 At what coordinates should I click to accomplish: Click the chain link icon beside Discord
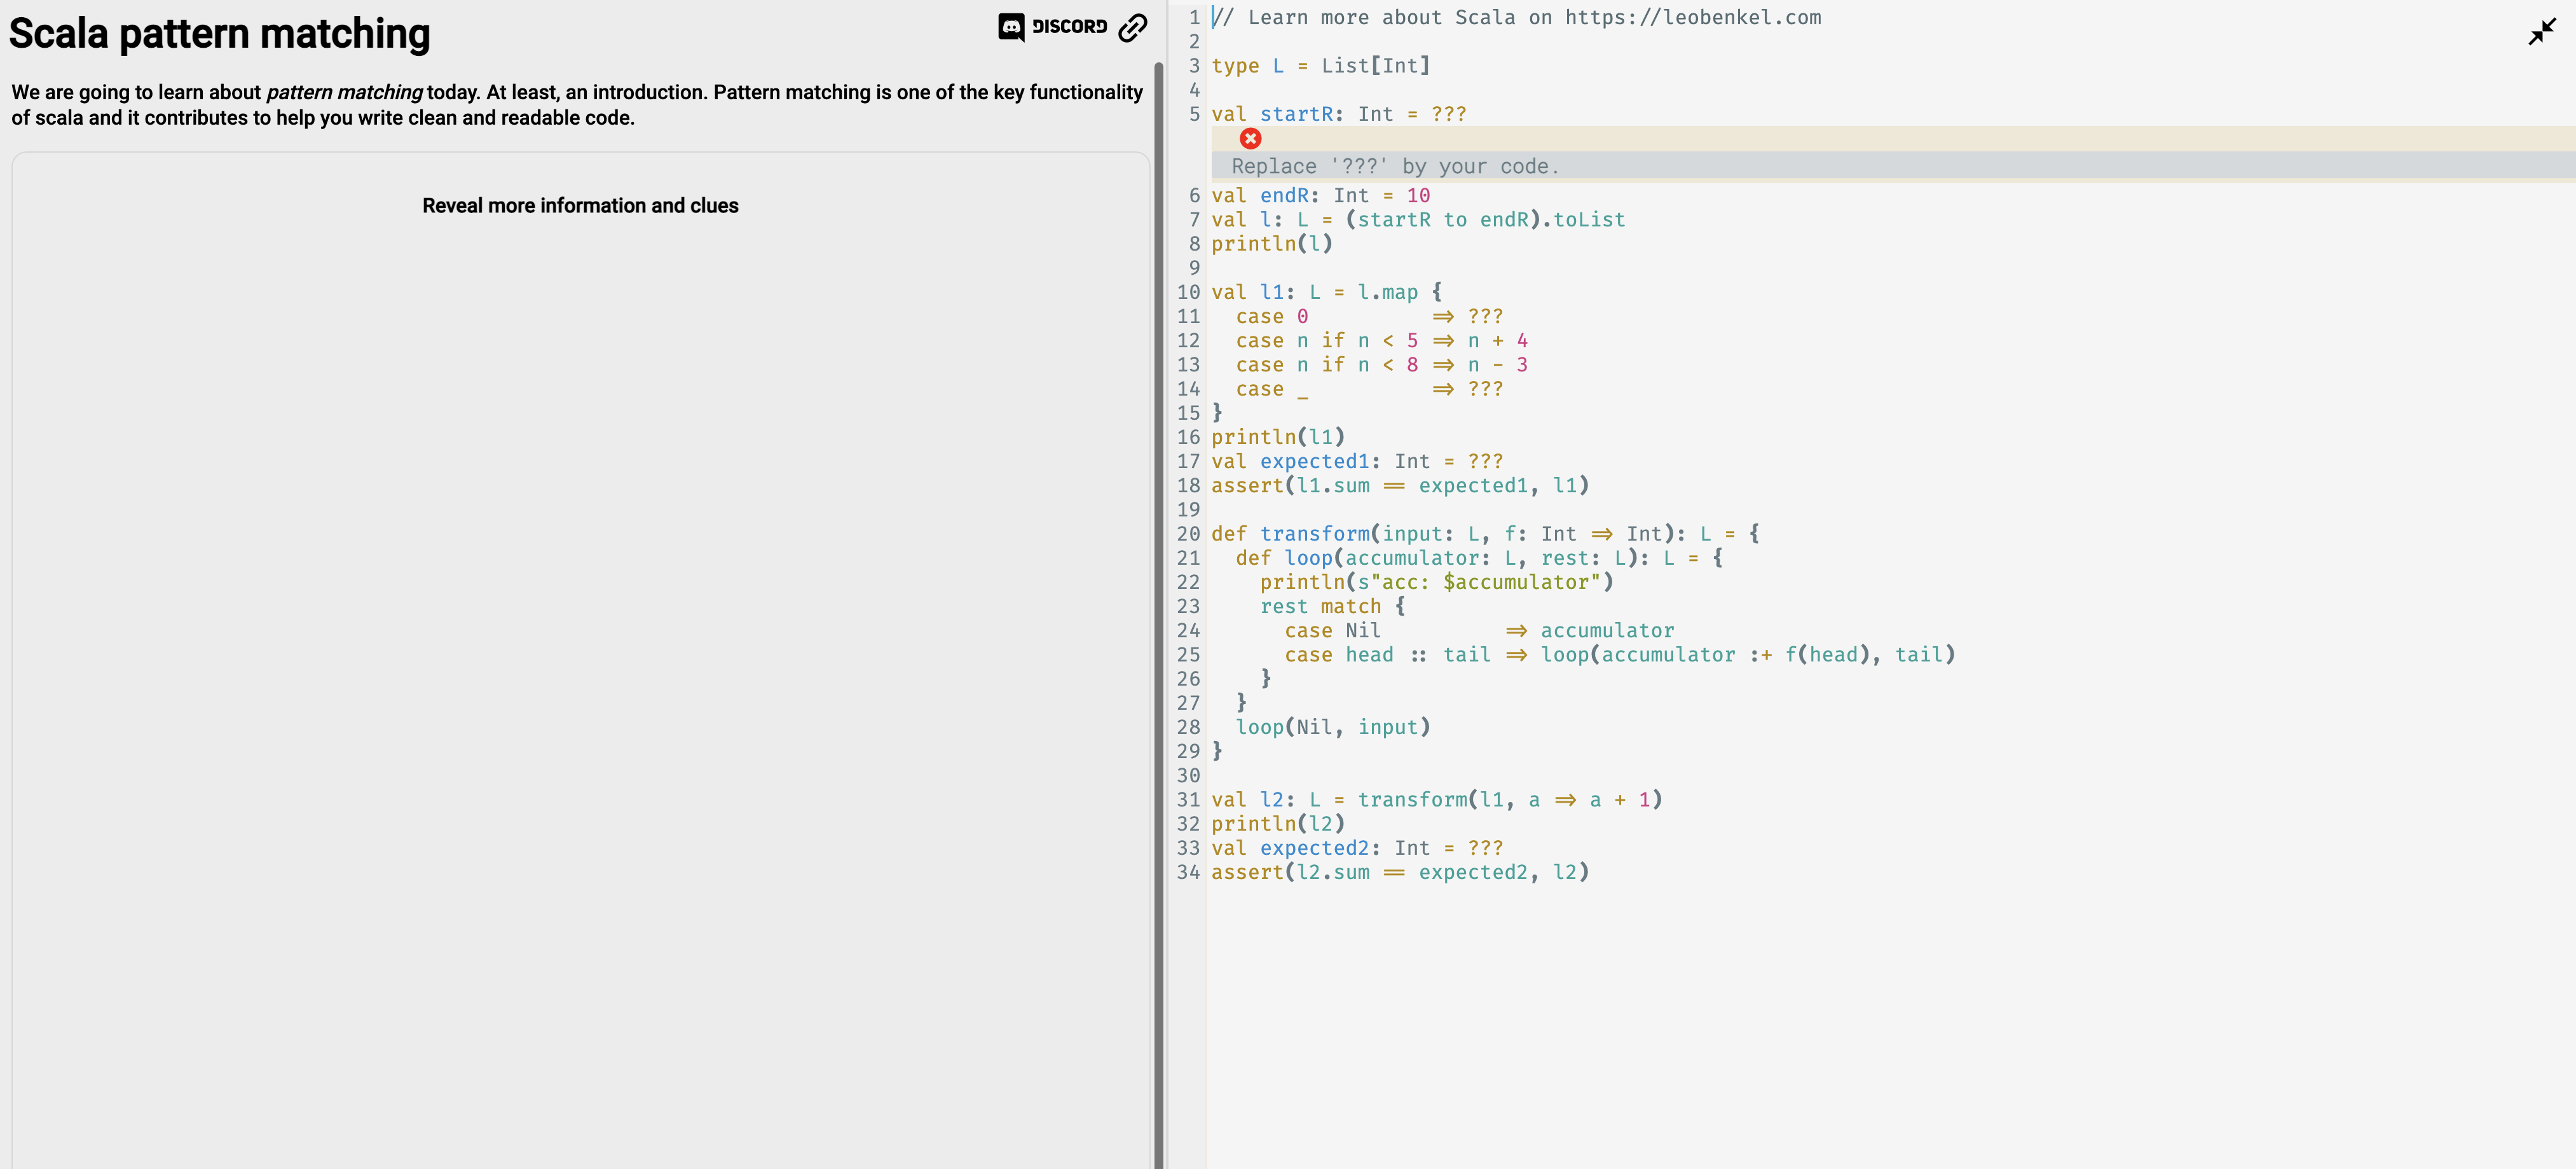(x=1132, y=28)
